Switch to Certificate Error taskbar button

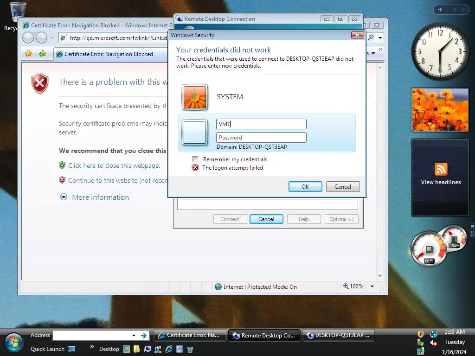pos(191,336)
